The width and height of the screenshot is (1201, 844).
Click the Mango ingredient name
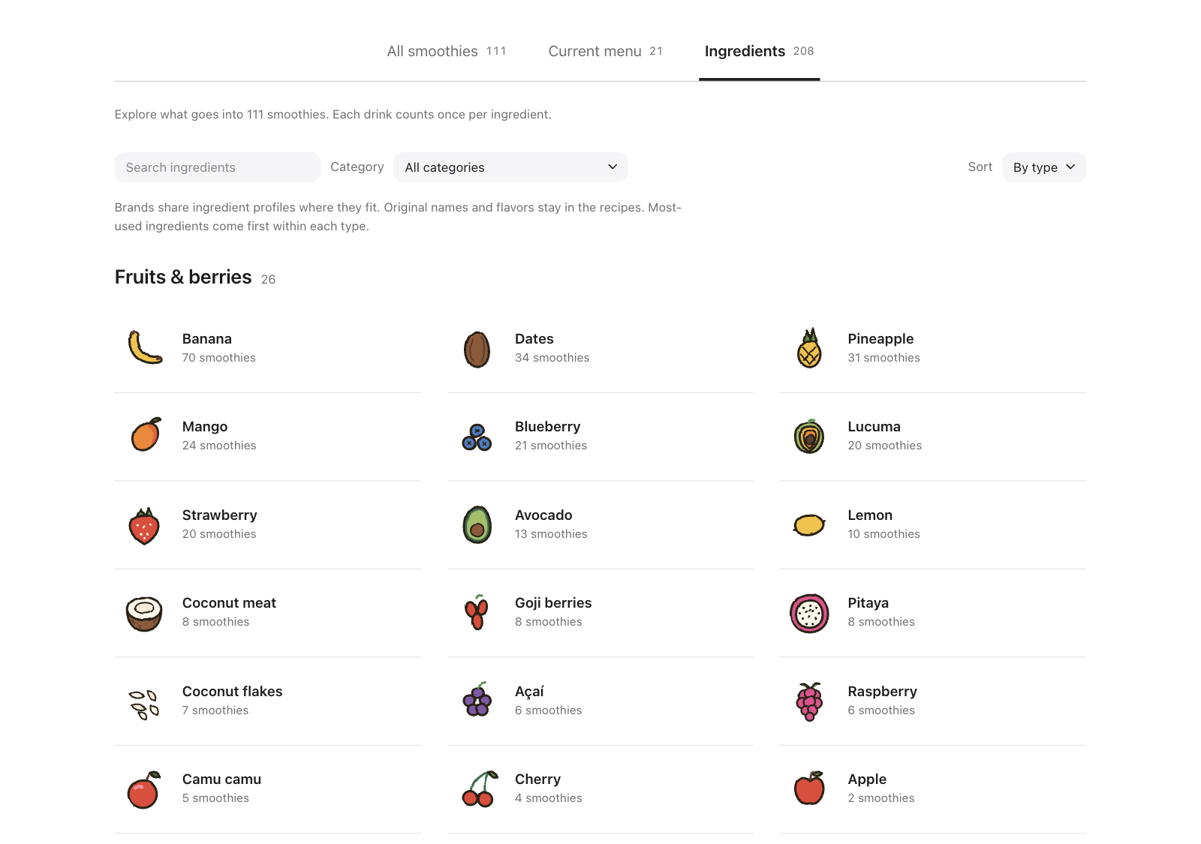(x=205, y=427)
